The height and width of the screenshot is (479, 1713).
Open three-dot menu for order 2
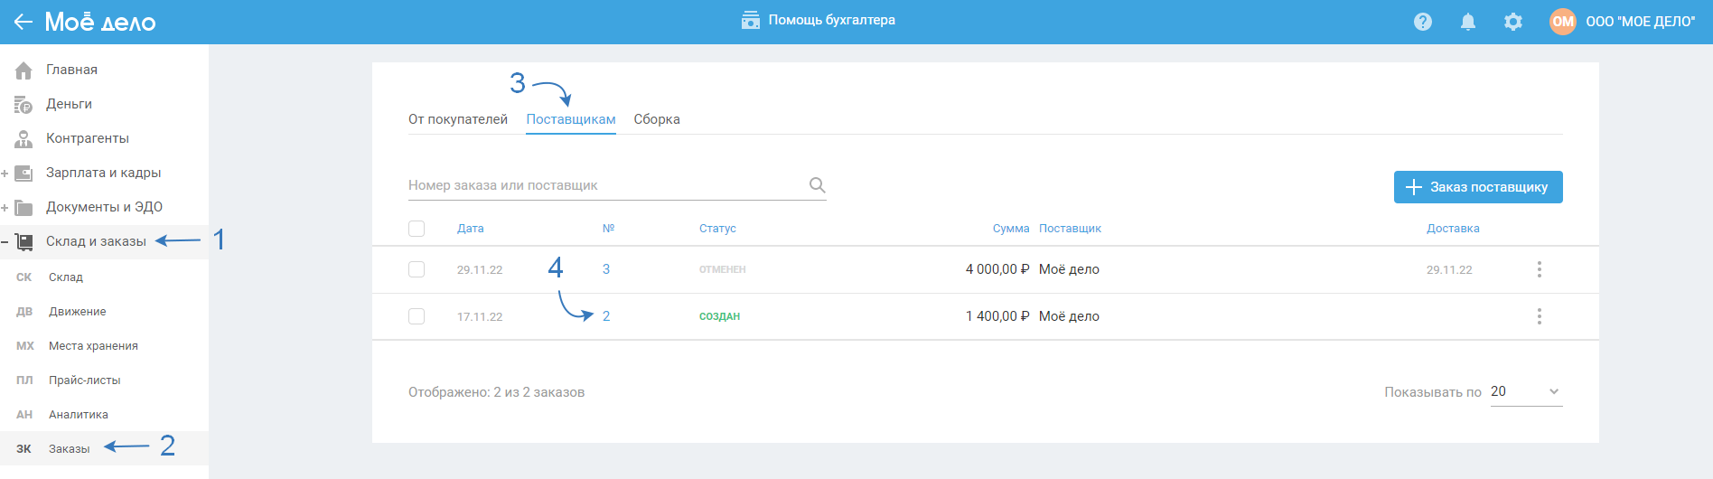(1540, 316)
